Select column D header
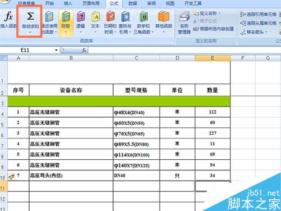Viewport: 281px width, 211px height. [178, 58]
